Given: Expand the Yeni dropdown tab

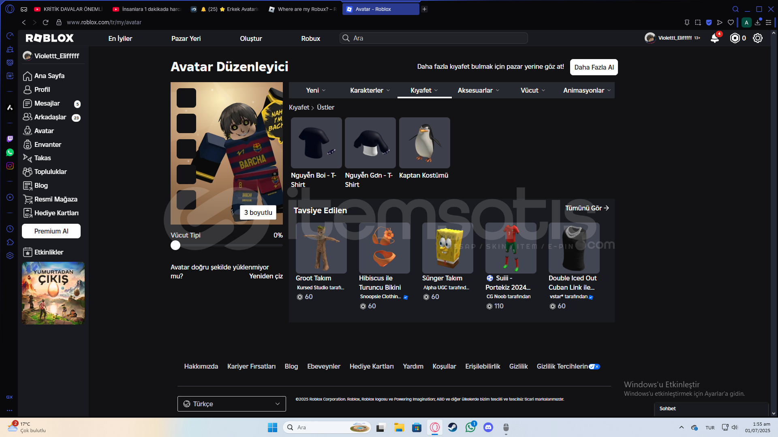Looking at the screenshot, I should pyautogui.click(x=316, y=90).
